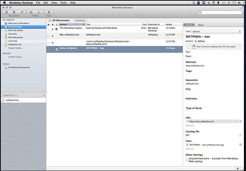Click the toggle-pane icon in the bottom-right status bar
246x171 pixels.
pyautogui.click(x=238, y=169)
